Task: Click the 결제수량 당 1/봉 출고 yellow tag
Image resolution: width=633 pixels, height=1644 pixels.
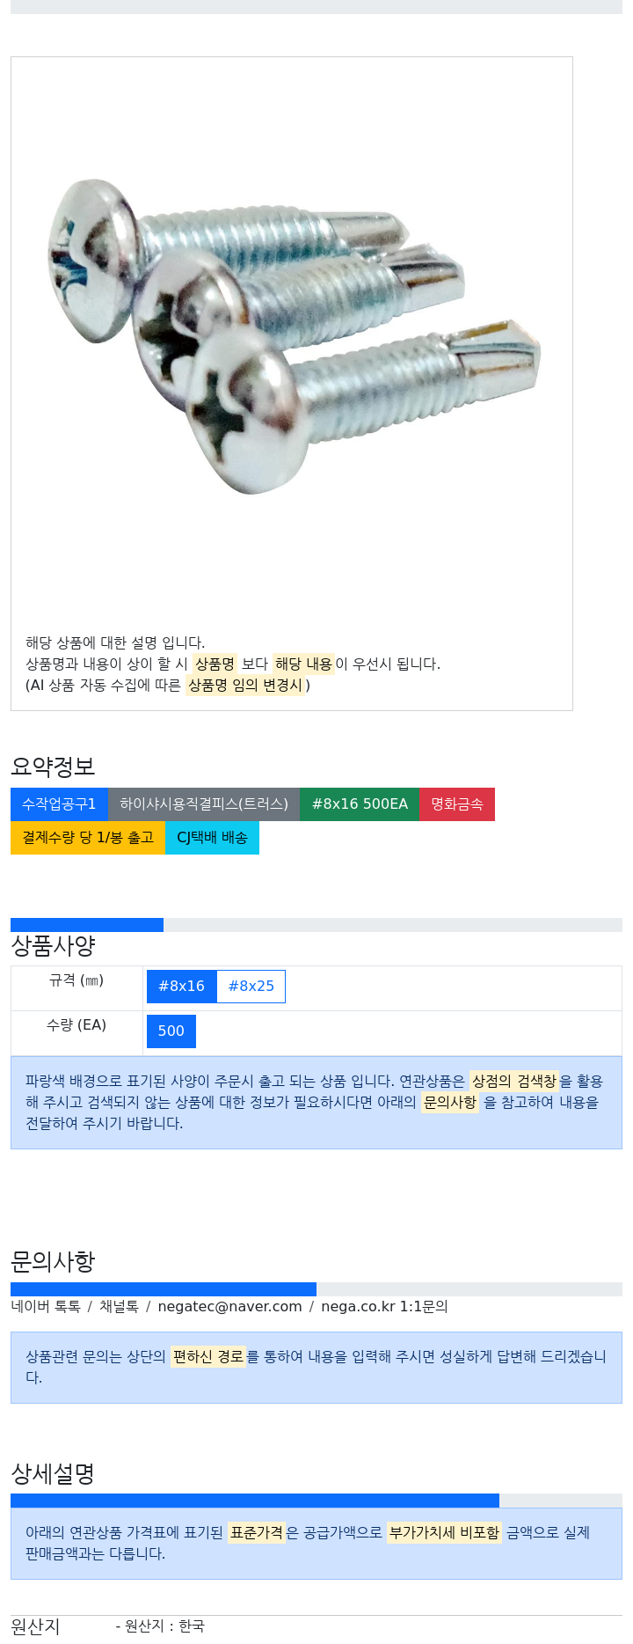Action: point(88,838)
